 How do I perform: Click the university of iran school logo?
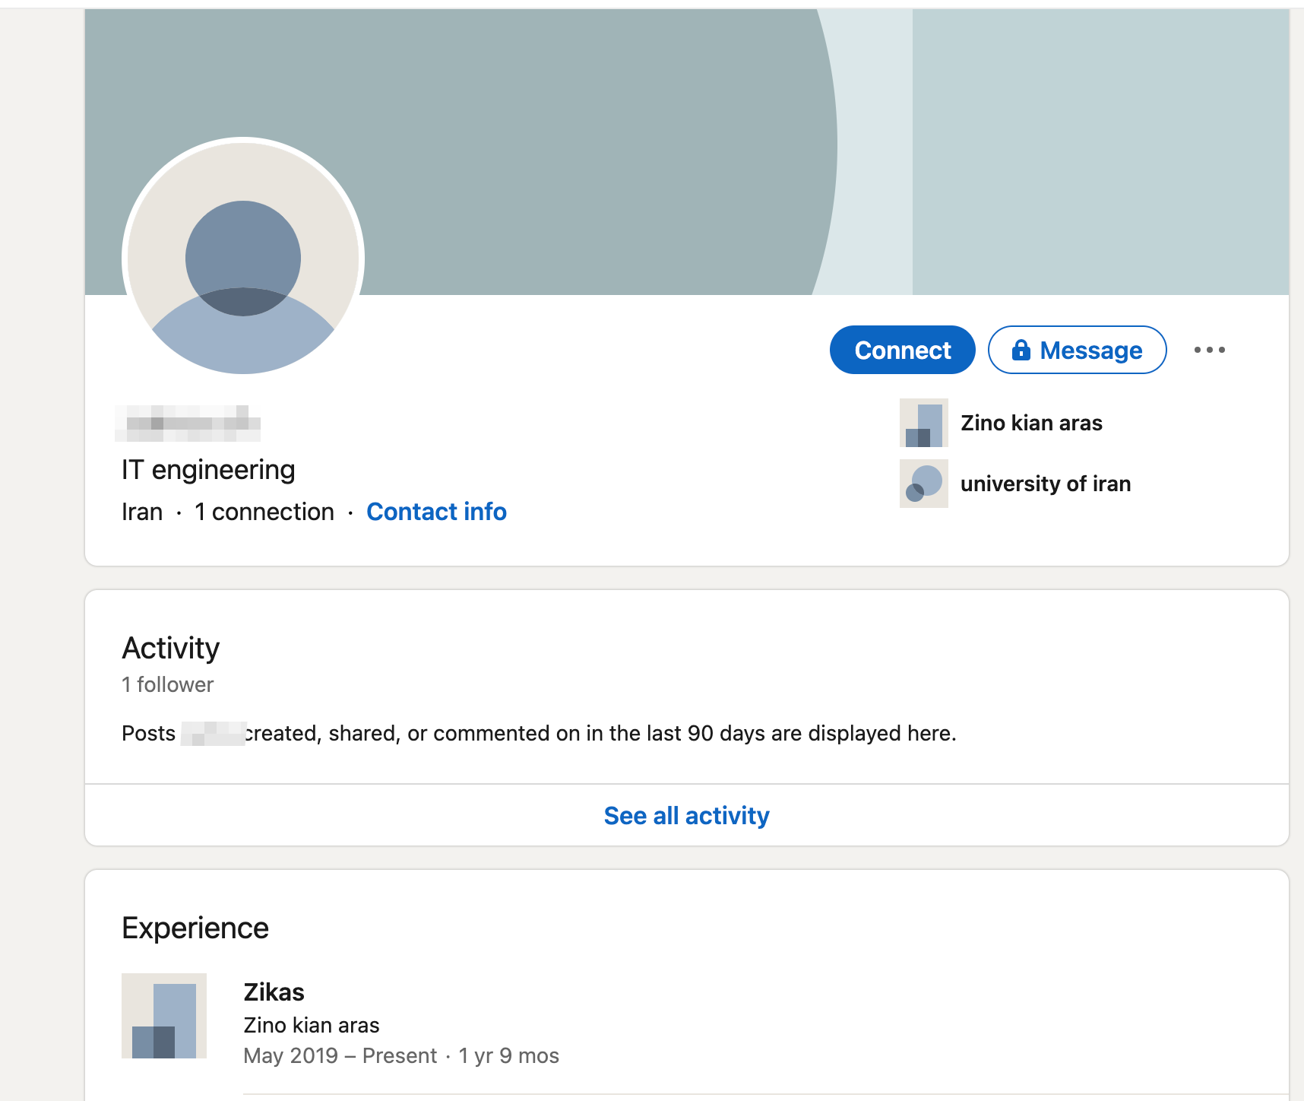tap(923, 484)
